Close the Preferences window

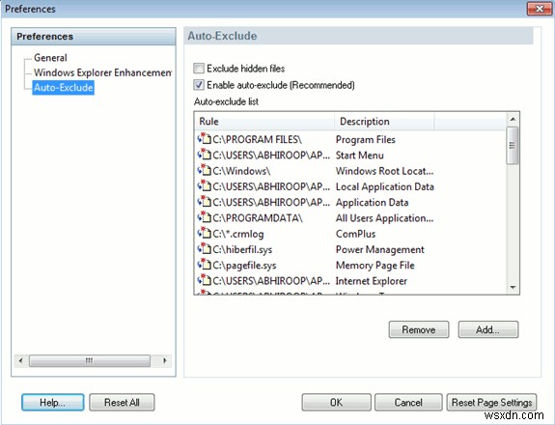click(x=539, y=9)
